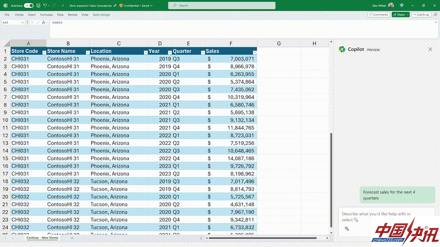The height and width of the screenshot is (247, 440).
Task: Select row header 10
Action: [5, 120]
